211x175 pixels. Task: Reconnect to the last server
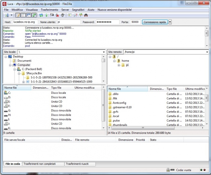pyautogui.click(x=63, y=15)
